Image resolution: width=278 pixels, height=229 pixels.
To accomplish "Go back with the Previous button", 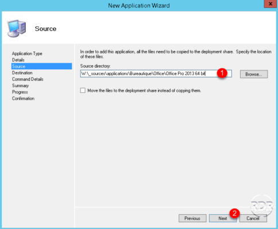I will point(192,218).
